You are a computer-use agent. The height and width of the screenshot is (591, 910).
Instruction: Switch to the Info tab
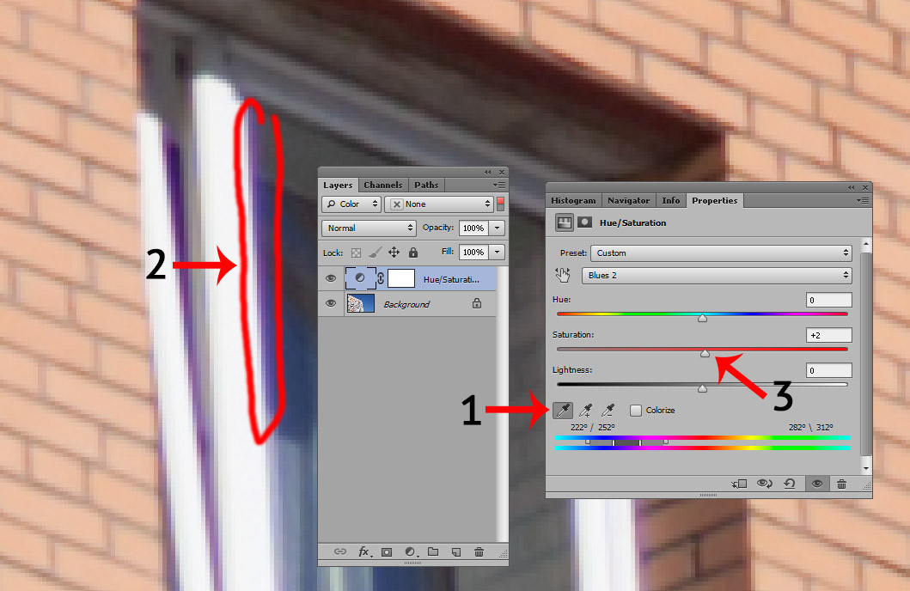coord(671,201)
